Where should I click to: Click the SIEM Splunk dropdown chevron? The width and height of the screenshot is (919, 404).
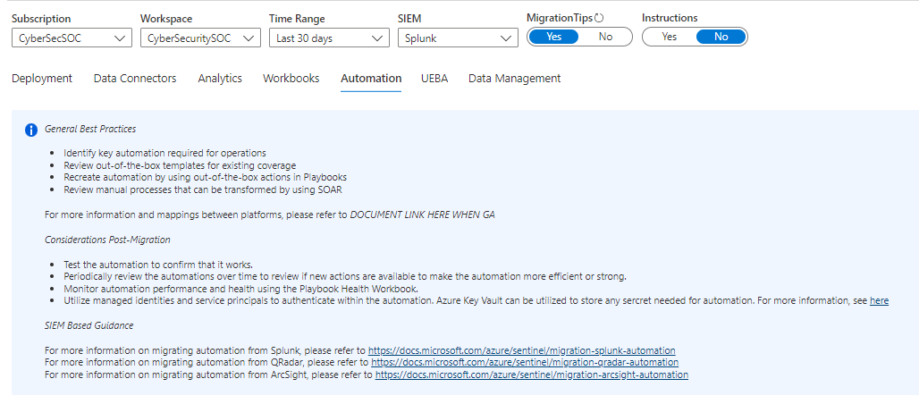click(x=506, y=38)
